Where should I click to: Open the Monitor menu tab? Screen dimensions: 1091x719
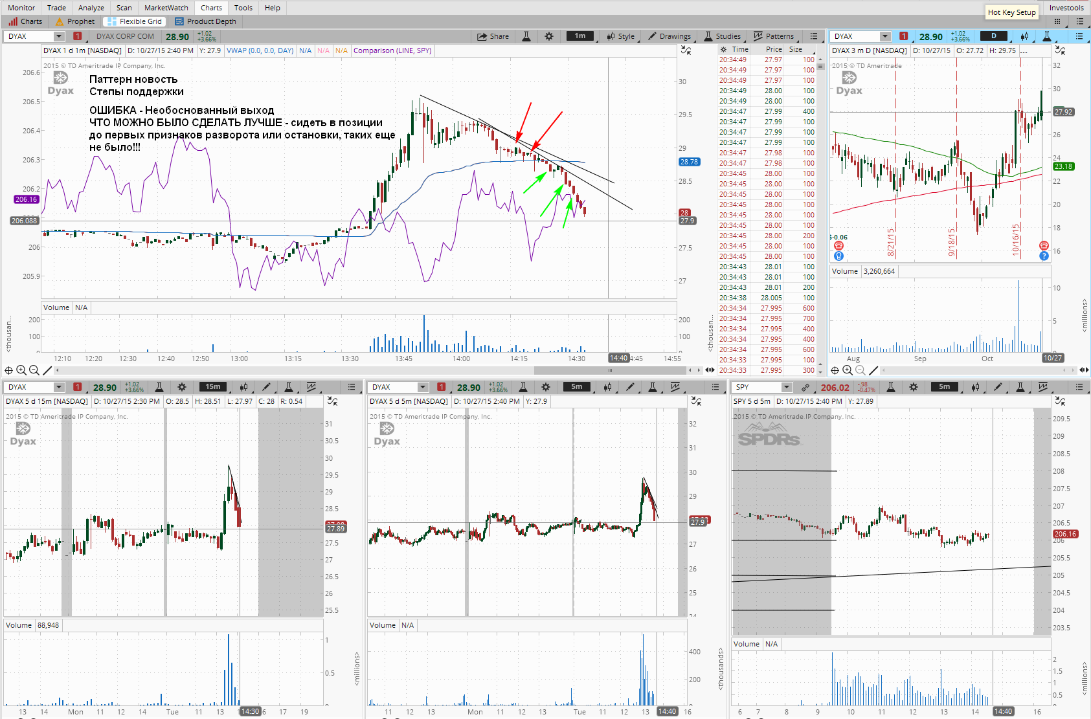coord(21,8)
